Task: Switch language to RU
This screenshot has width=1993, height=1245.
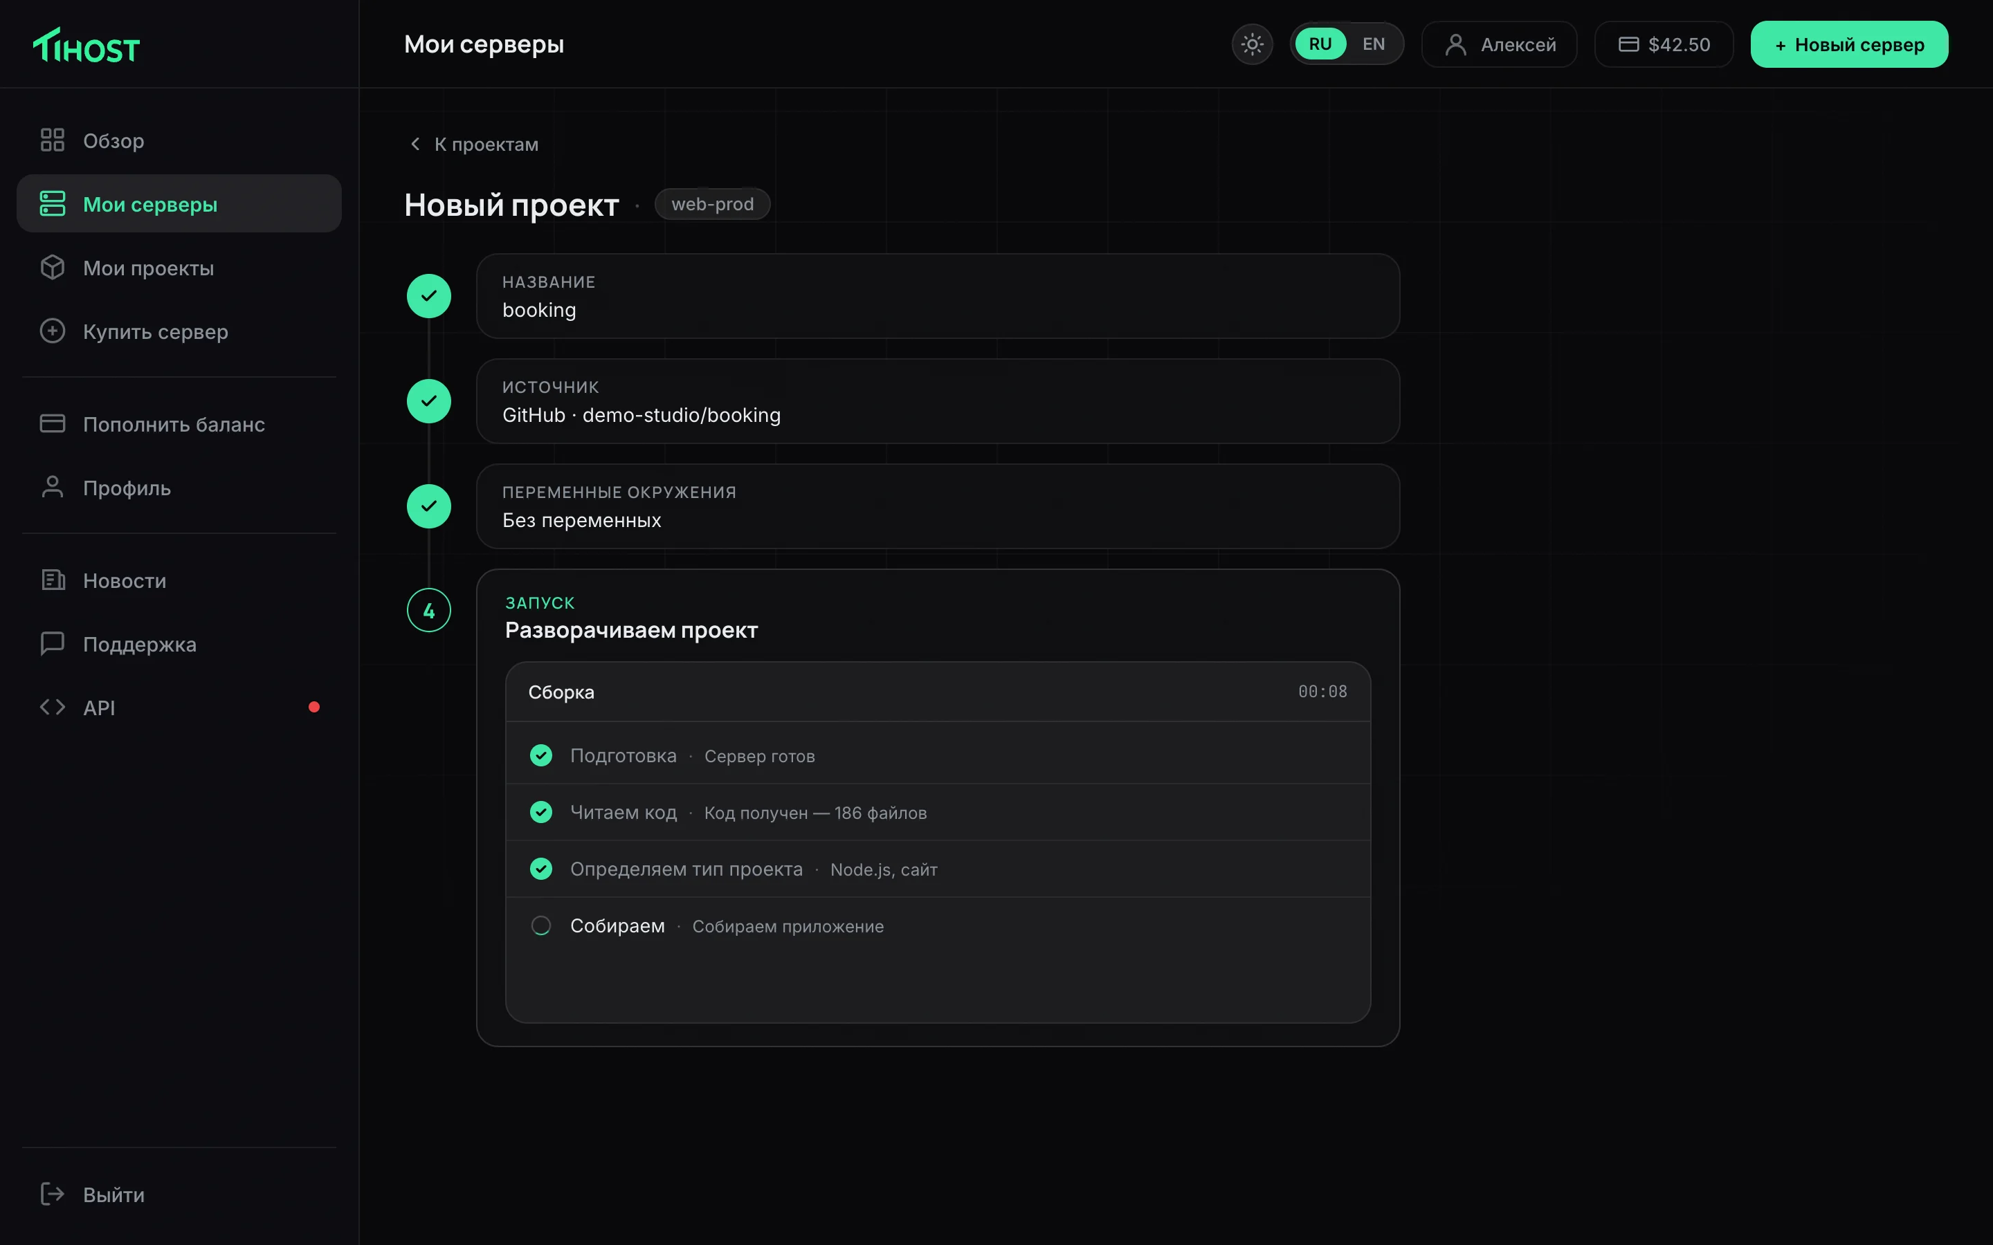Action: tap(1320, 44)
